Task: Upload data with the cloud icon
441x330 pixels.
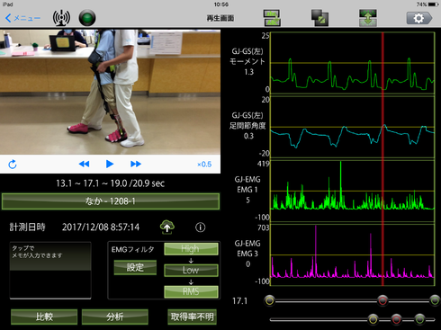Action: pos(167,227)
